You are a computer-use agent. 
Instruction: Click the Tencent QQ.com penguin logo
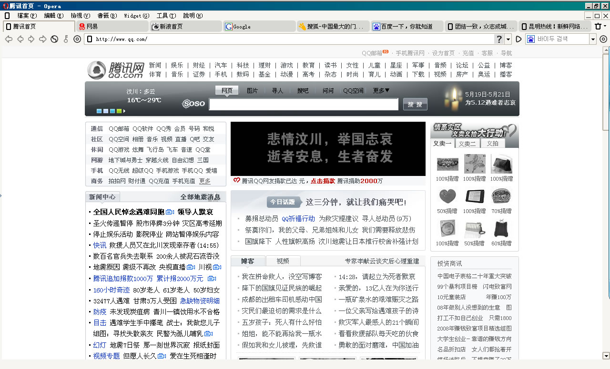(116, 70)
